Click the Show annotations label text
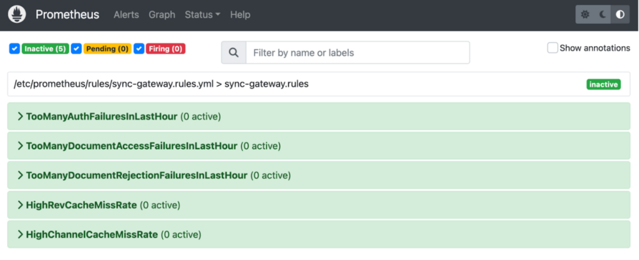This screenshot has height=260, width=639. pyautogui.click(x=595, y=48)
